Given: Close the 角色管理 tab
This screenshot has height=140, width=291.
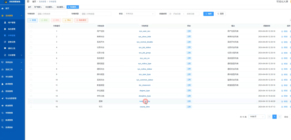Looking at the screenshot, I should [64, 7].
